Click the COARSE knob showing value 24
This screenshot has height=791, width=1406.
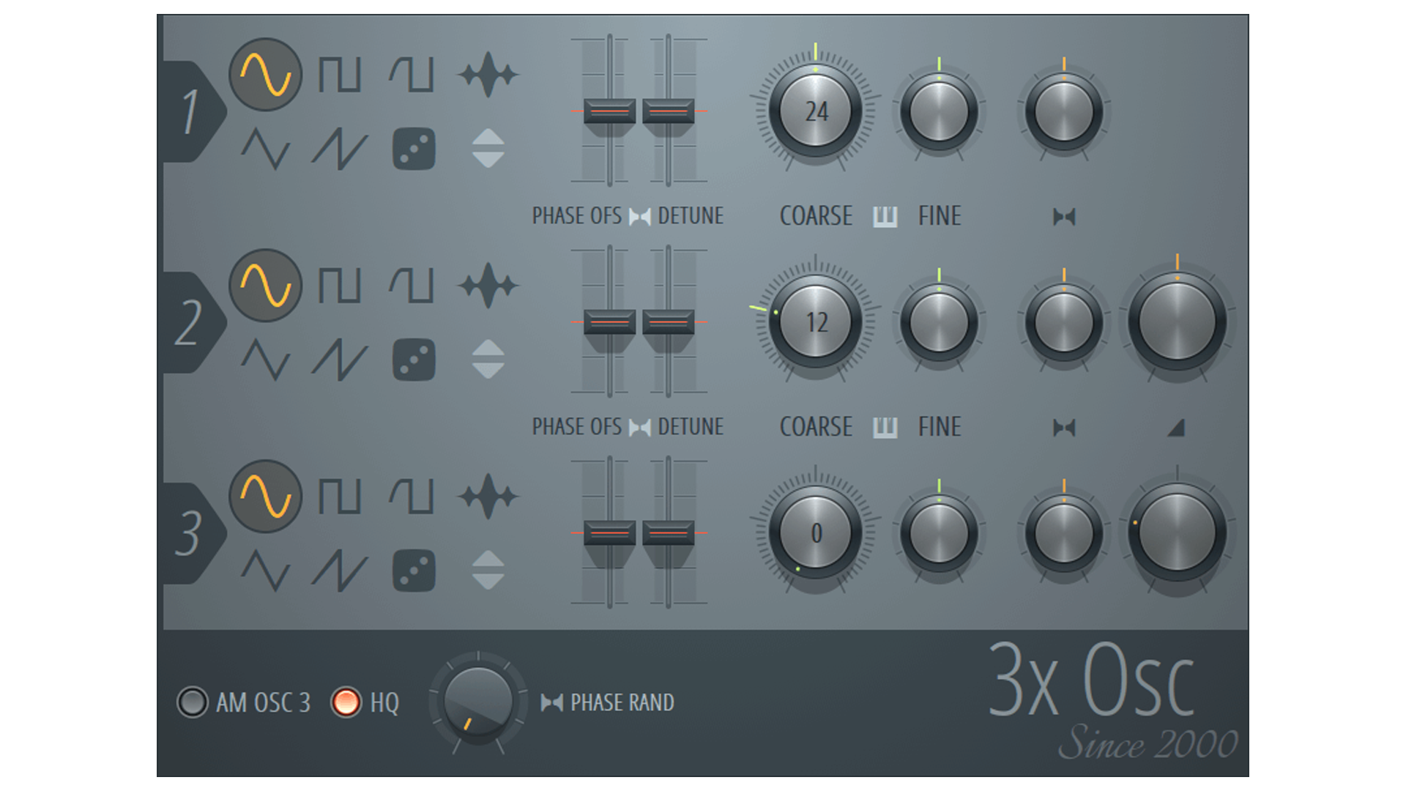tap(815, 112)
